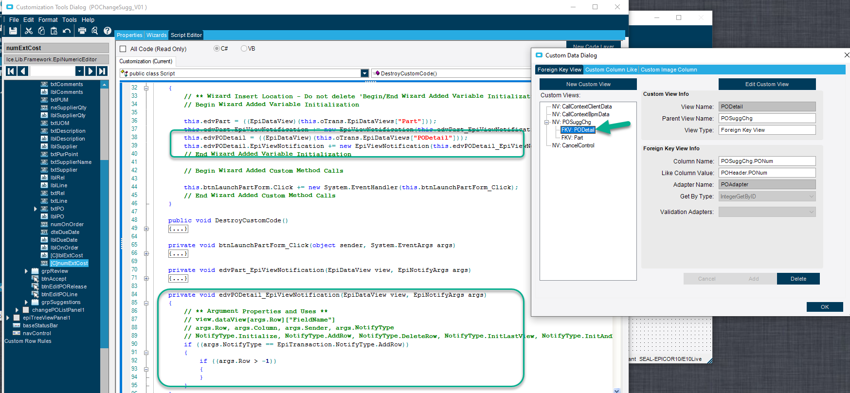Expand collapsed DestroyCustomCode code block at line 49
The width and height of the screenshot is (850, 393).
tap(146, 229)
